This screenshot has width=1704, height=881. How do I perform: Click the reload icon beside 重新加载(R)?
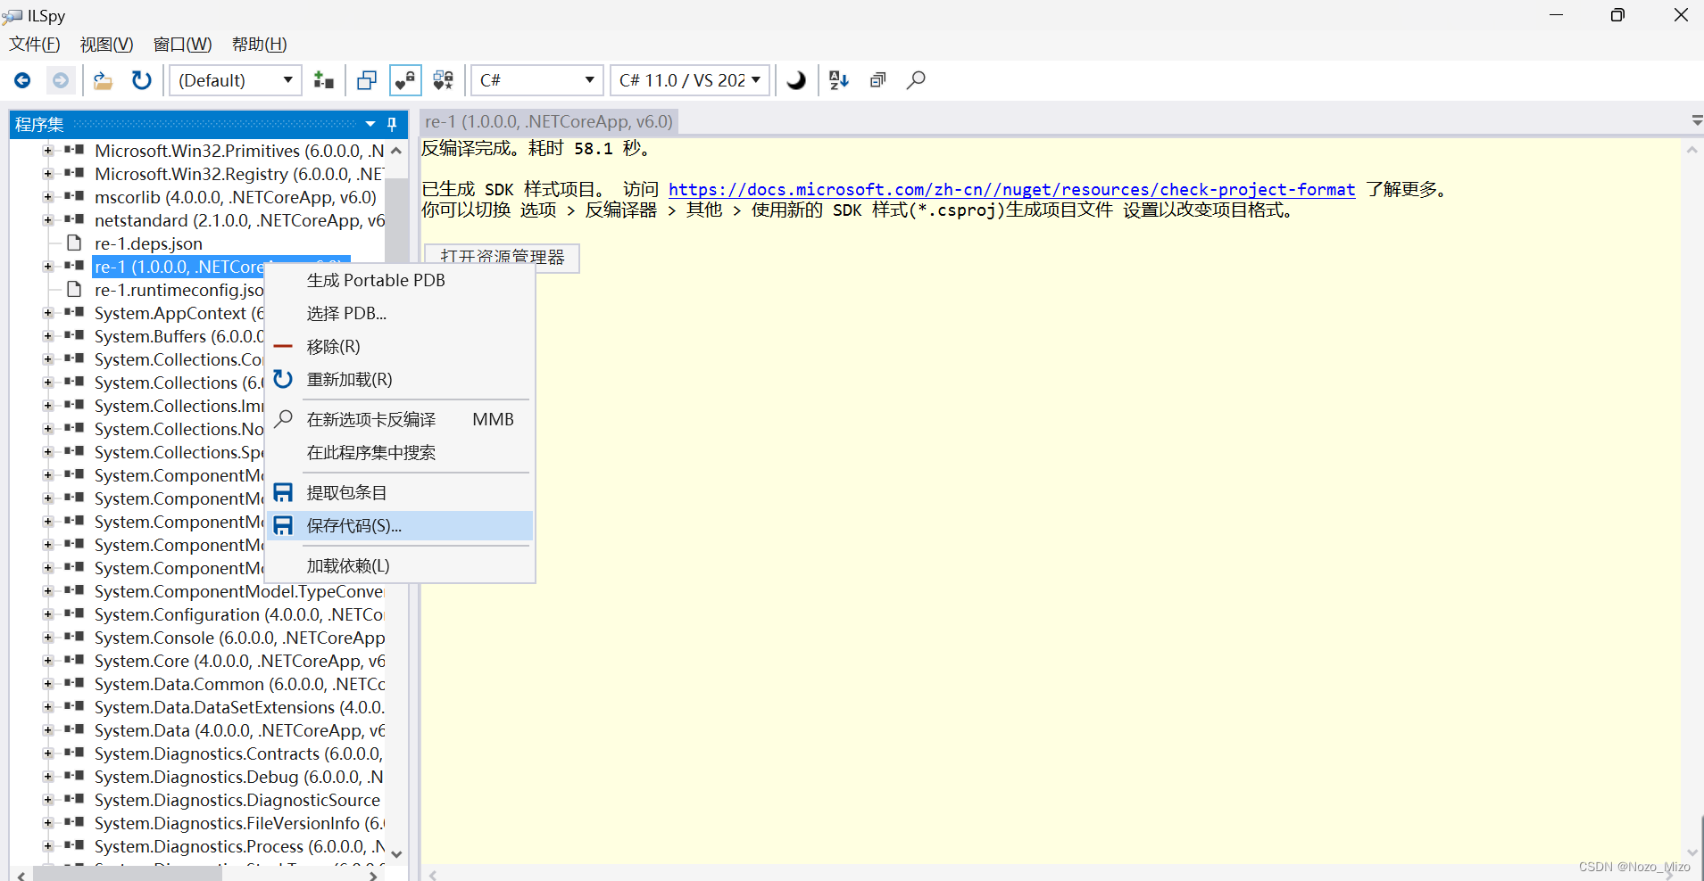coord(283,379)
